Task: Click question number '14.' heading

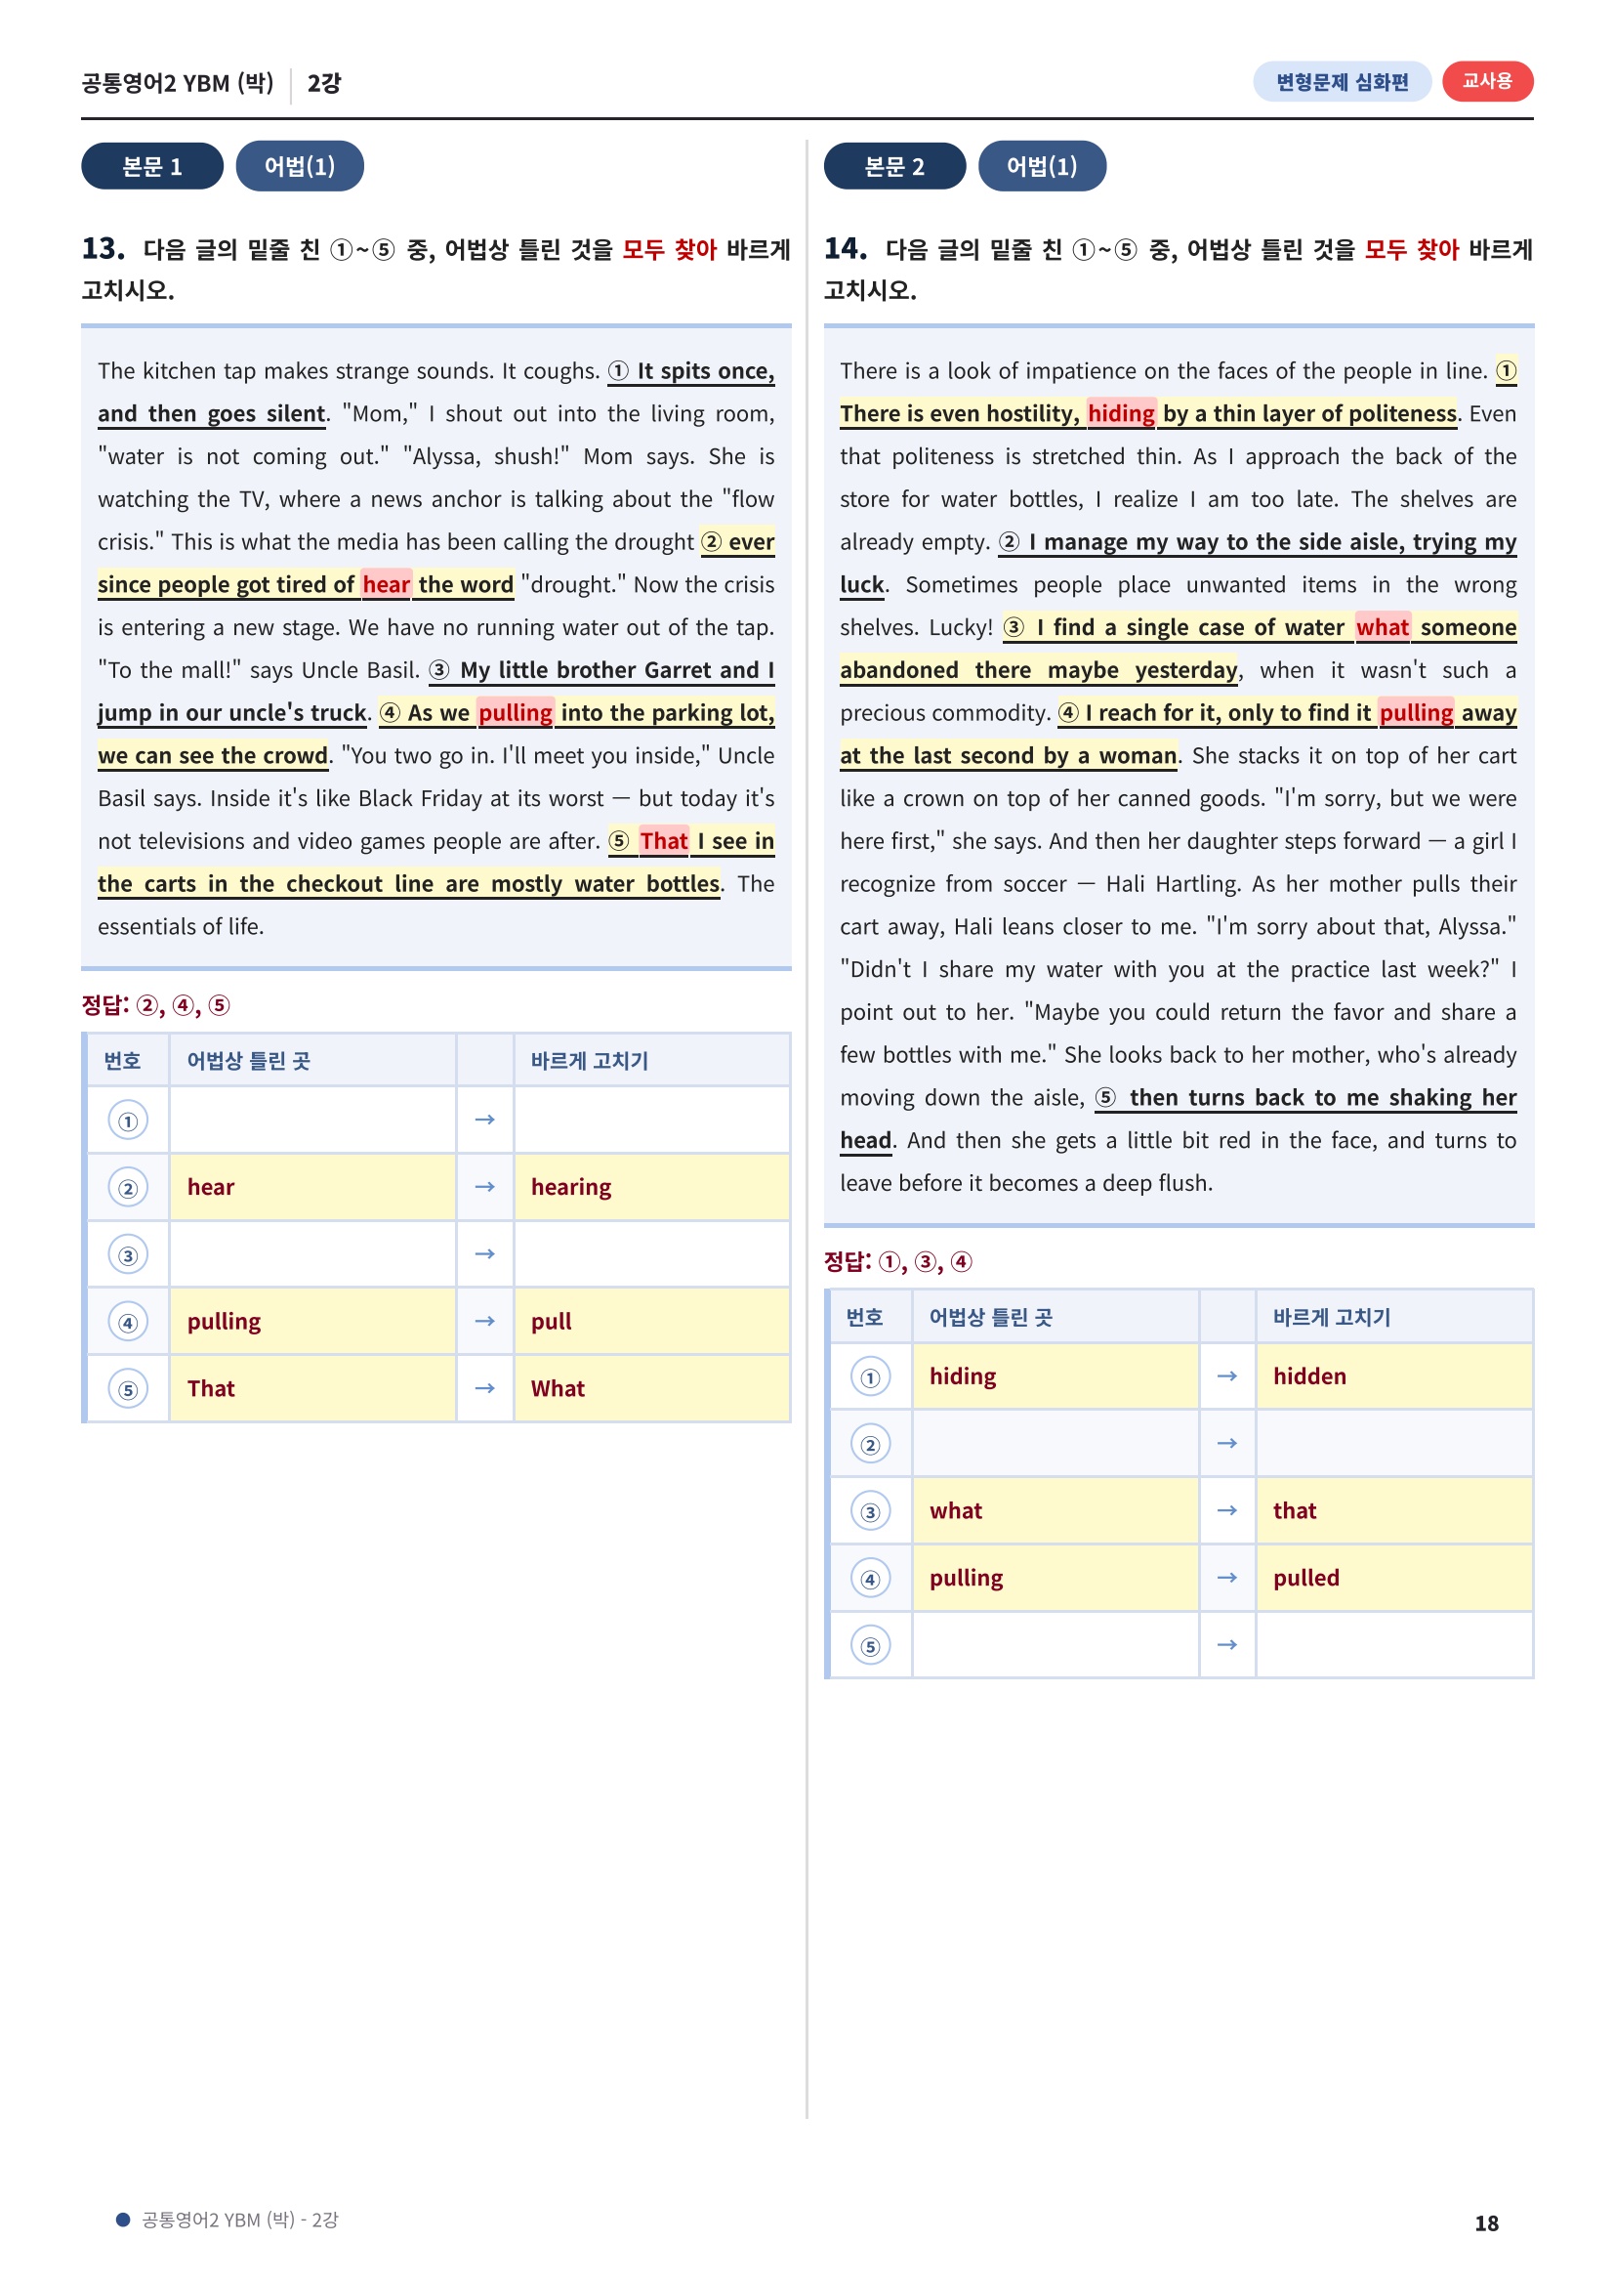Action: (846, 249)
